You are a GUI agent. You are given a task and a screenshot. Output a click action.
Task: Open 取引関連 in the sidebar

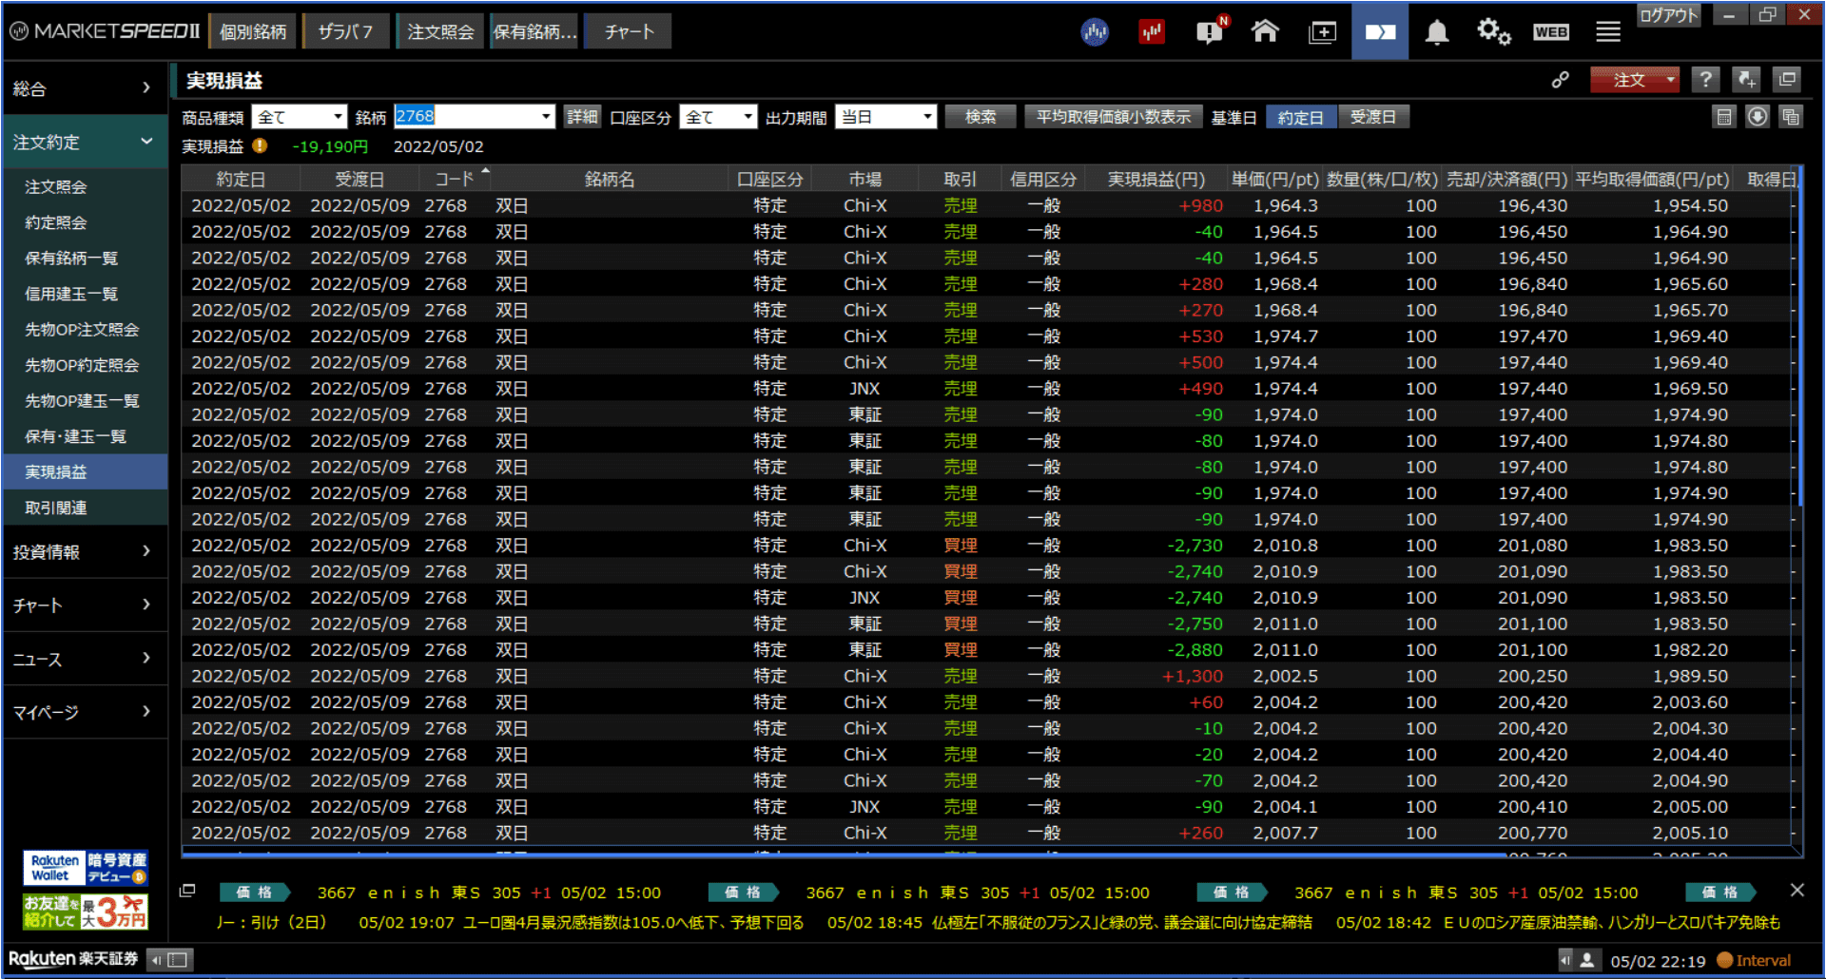(x=85, y=508)
